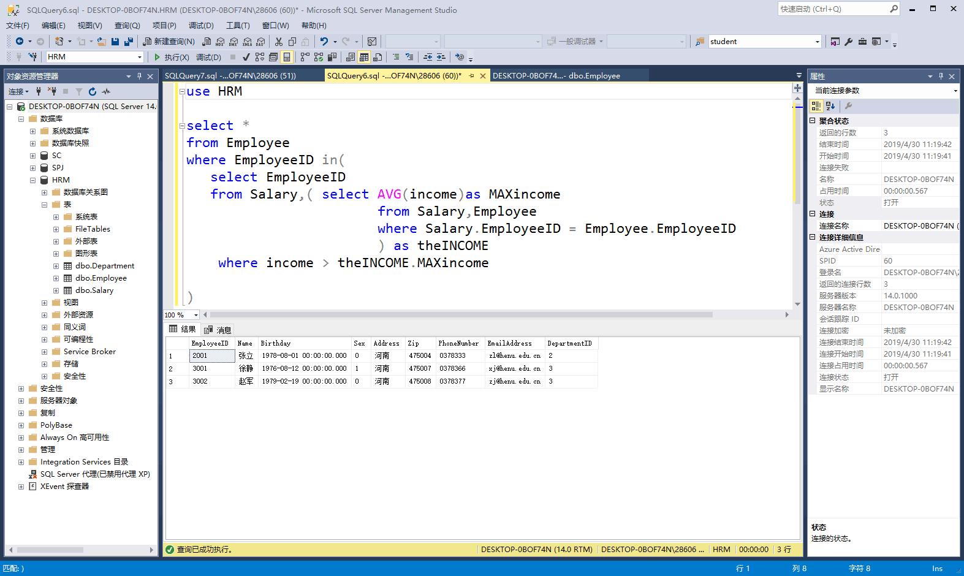Toggle include client statistics icon
Viewport: 964px width, 576px height.
(332, 57)
